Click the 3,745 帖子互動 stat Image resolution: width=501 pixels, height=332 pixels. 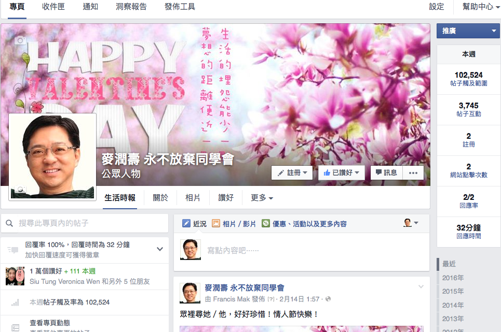click(469, 110)
